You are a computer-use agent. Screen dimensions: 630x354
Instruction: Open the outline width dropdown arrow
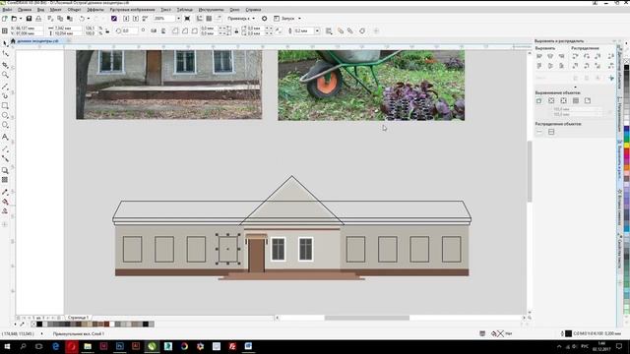click(317, 30)
